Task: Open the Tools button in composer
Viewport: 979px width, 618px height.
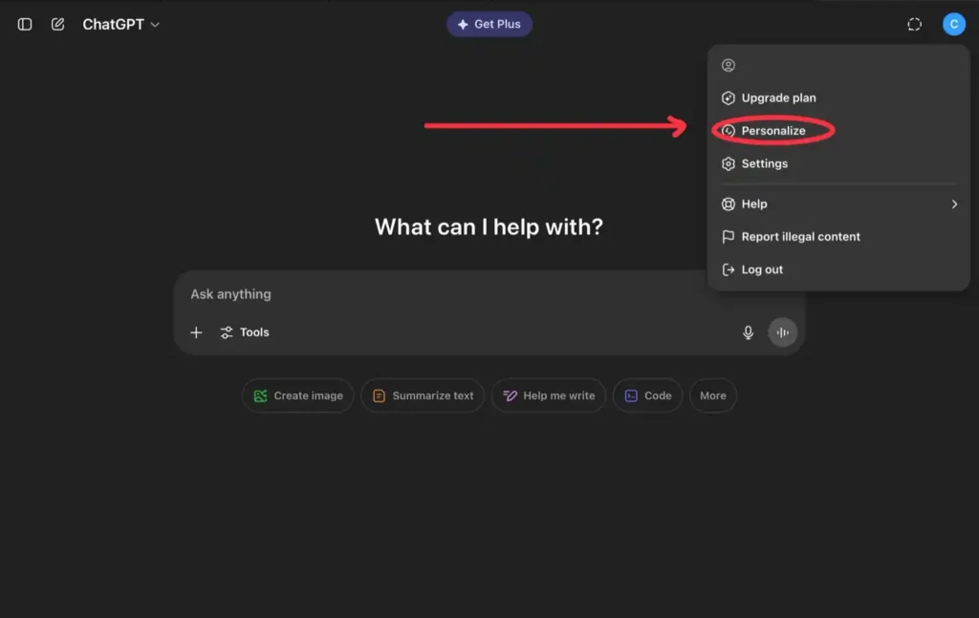Action: [245, 332]
